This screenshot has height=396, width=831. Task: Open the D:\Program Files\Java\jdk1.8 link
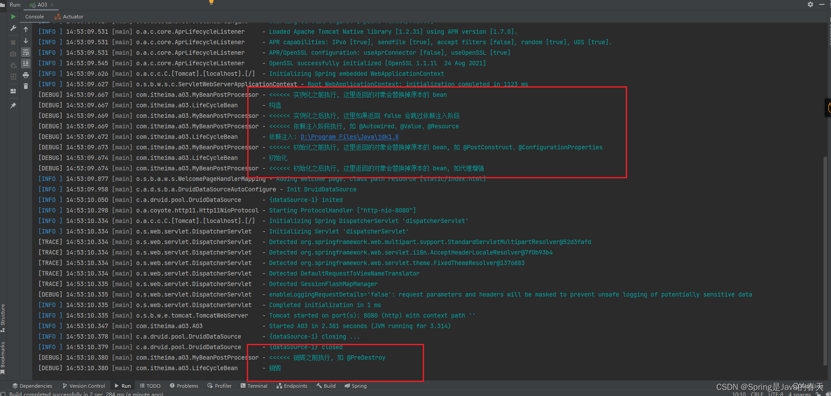[349, 137]
